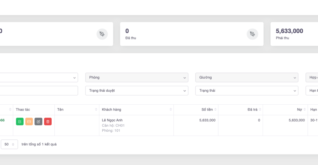Expand the Trạng thái duyệt dropdown
318x165 pixels.
tap(136, 90)
